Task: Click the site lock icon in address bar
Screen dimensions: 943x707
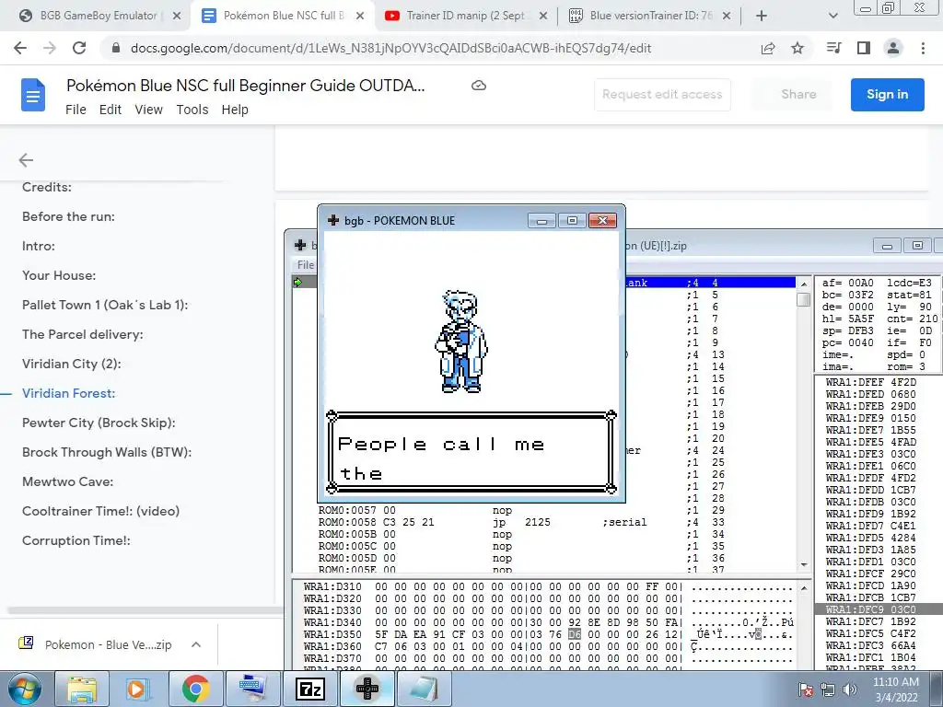Action: point(116,48)
